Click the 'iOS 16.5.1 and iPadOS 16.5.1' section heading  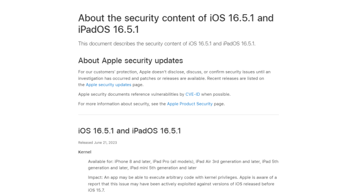(x=129, y=131)
